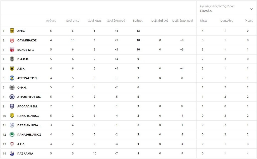Click the ΑΡΗΣ team crest icon
The image size is (257, 159).
point(12,31)
